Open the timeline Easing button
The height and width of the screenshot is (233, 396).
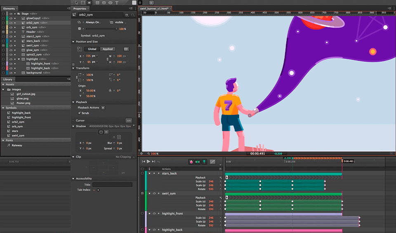tap(213, 162)
